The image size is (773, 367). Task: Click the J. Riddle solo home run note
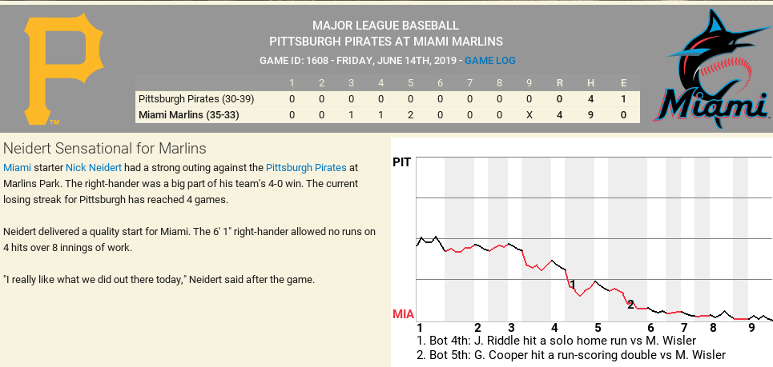tap(550, 340)
